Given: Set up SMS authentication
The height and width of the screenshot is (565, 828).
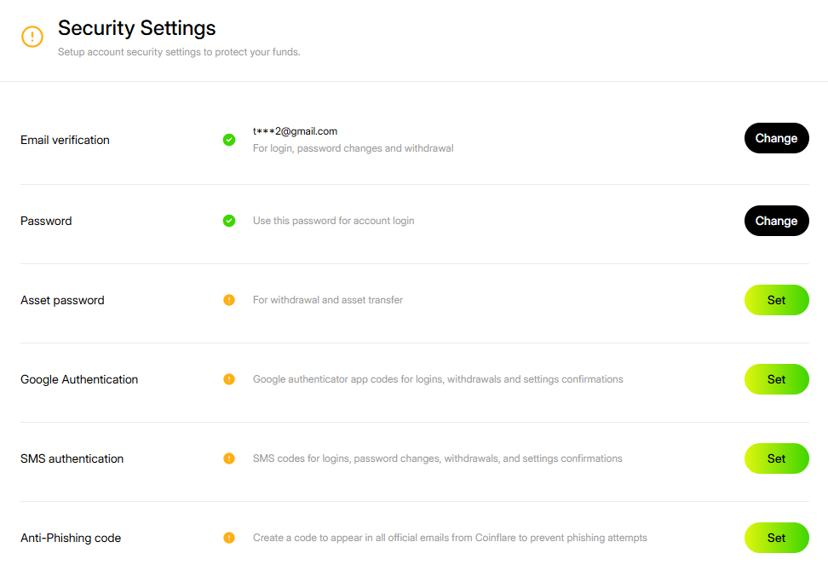Looking at the screenshot, I should [x=776, y=458].
